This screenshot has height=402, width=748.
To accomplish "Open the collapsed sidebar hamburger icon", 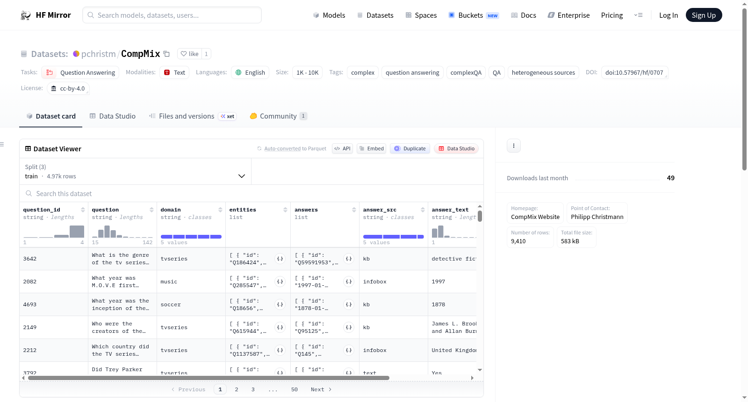I will [2, 144].
